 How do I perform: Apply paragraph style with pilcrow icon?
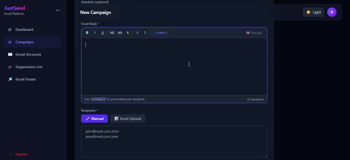point(128,33)
